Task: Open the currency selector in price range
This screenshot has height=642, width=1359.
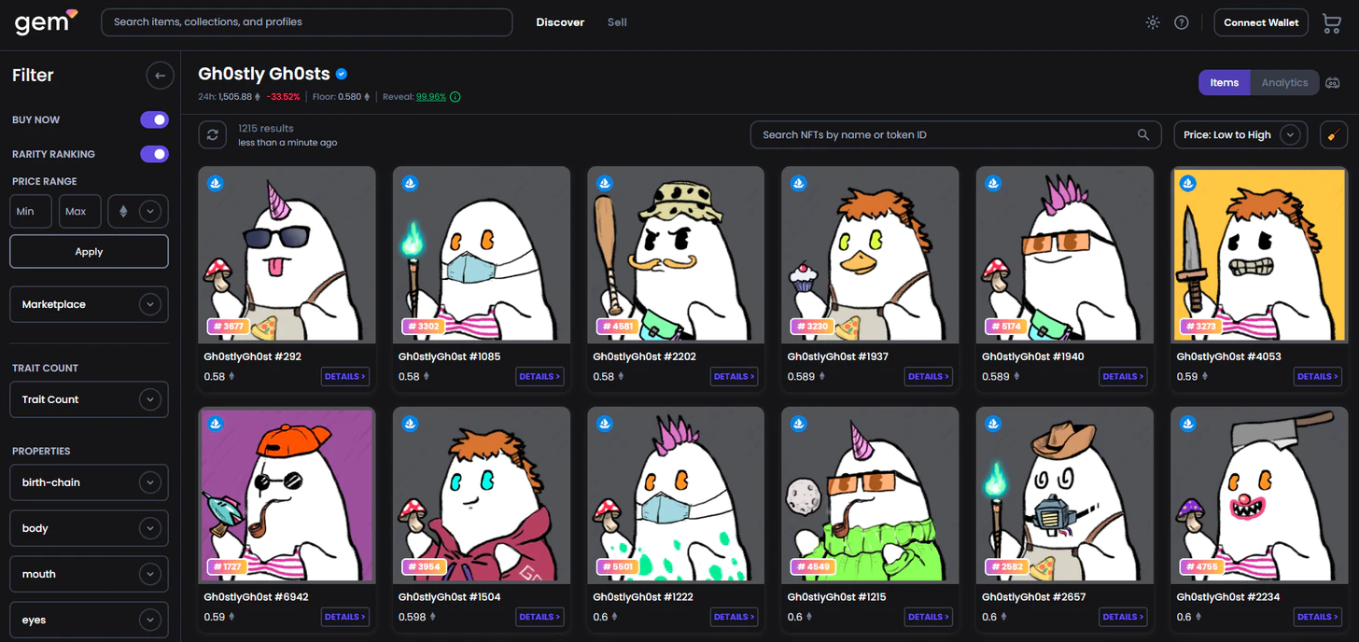Action: [138, 212]
